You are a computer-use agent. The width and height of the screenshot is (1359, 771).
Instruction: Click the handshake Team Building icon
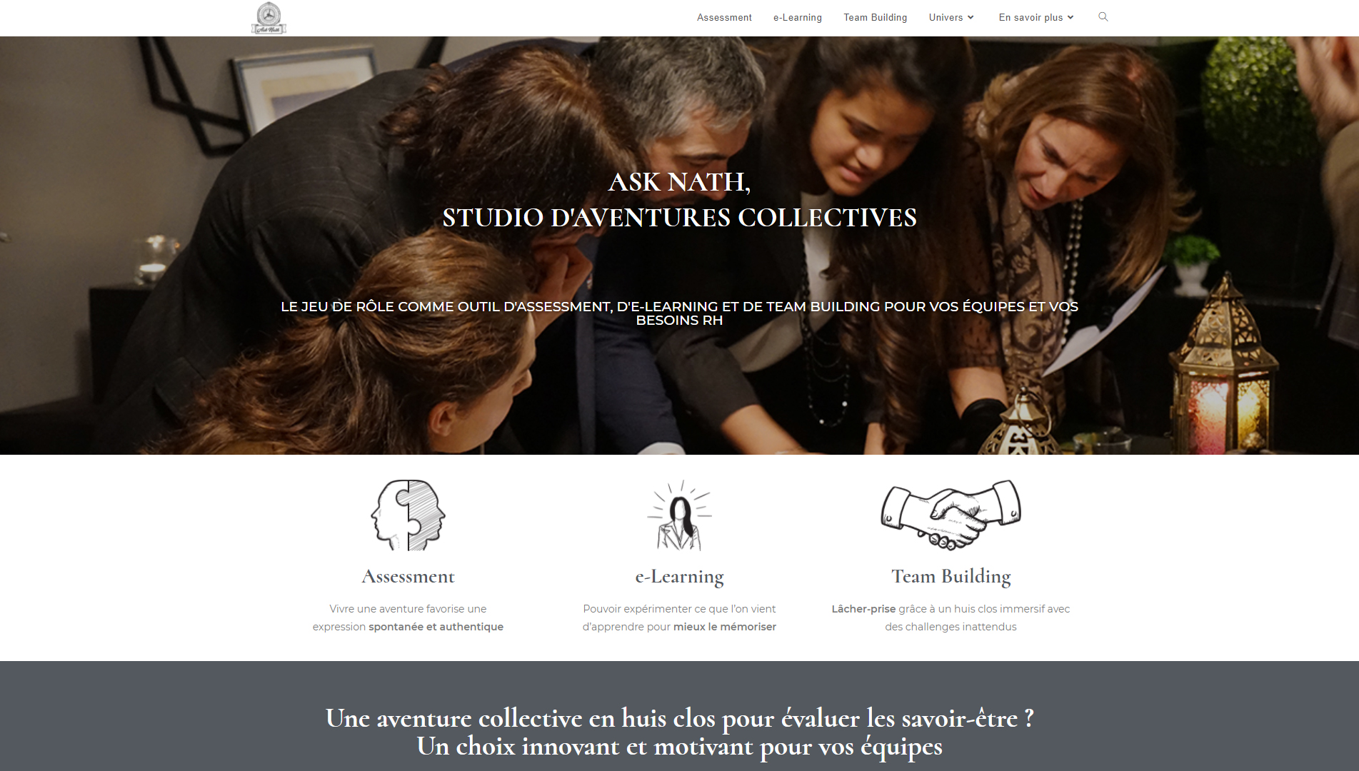(951, 515)
